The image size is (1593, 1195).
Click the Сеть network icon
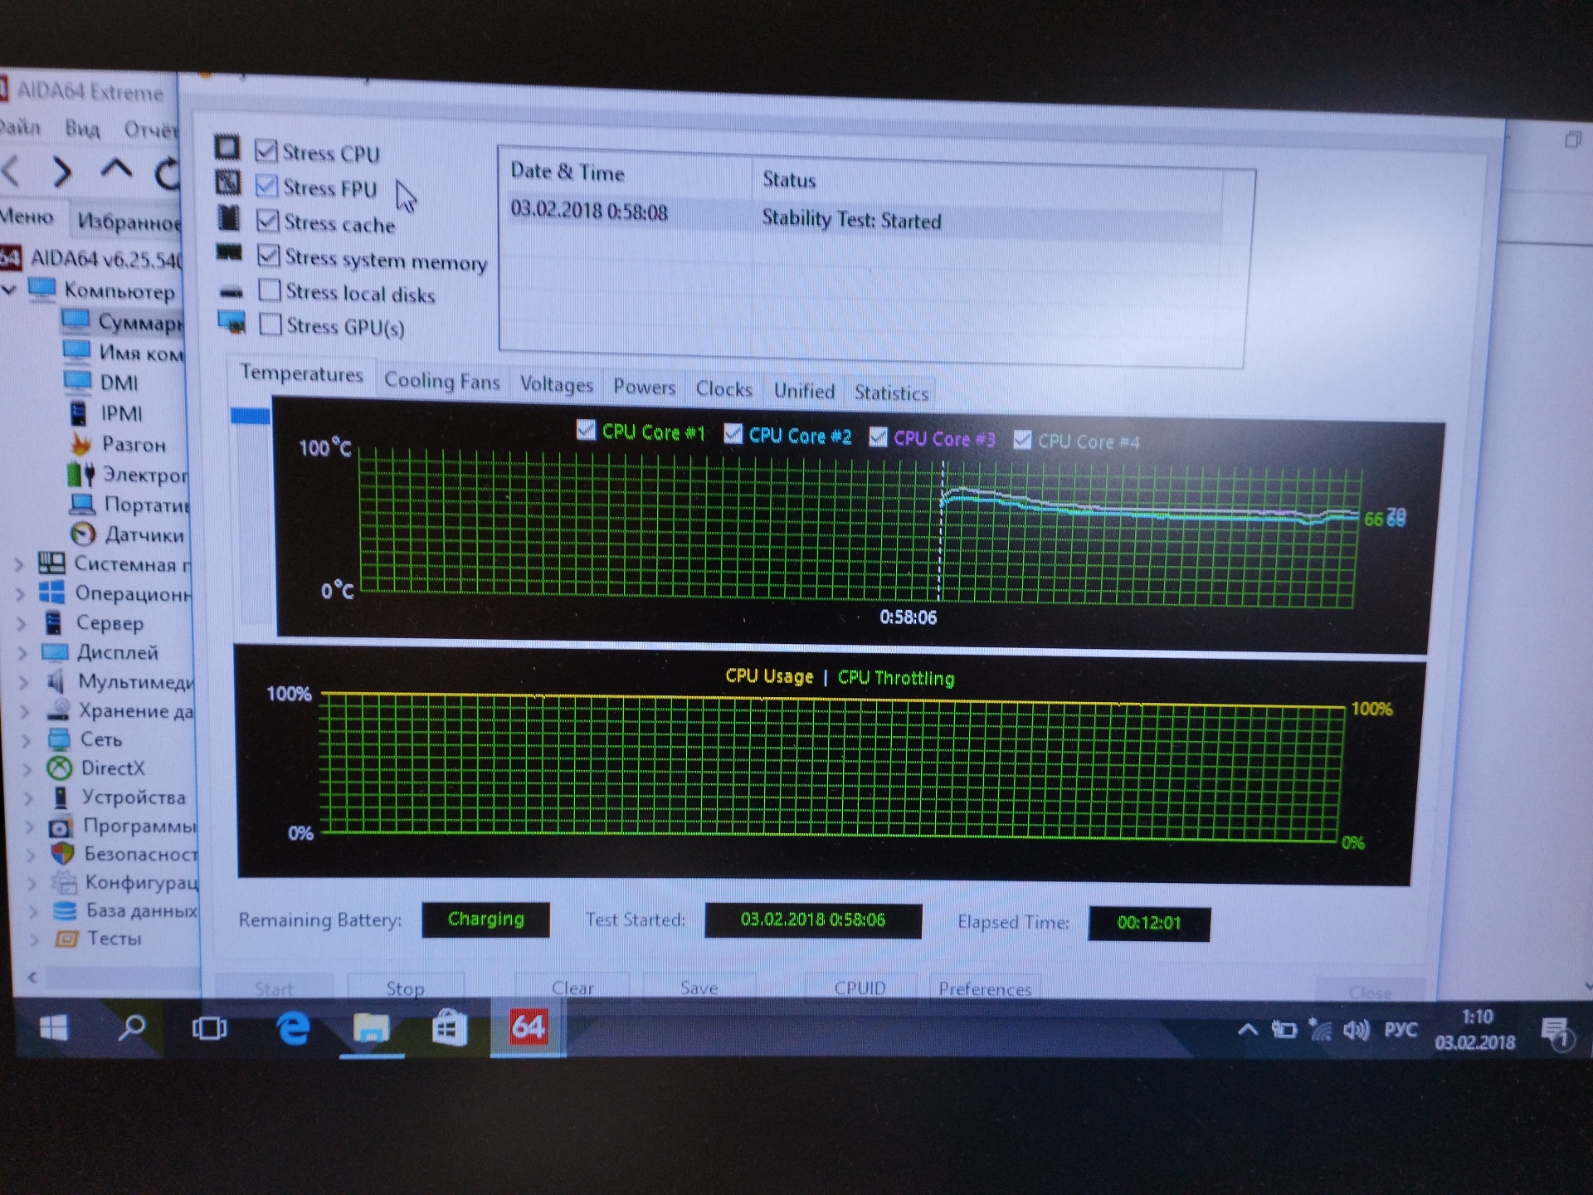point(59,739)
